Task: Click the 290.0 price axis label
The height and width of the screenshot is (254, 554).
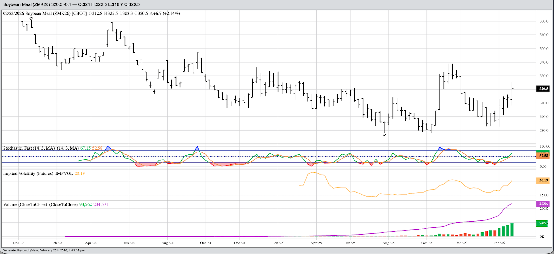Action: tap(544, 131)
